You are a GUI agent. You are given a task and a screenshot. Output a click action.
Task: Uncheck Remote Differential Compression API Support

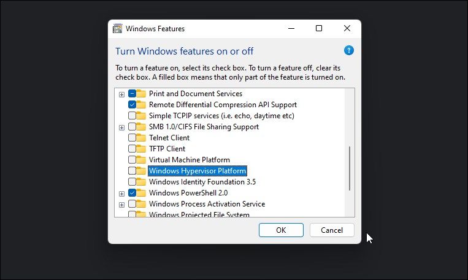(x=132, y=105)
